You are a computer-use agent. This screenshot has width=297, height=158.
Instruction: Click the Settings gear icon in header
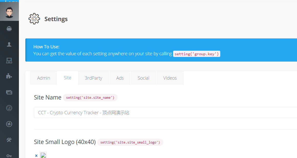click(x=34, y=19)
